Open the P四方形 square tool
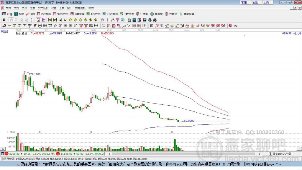302x170 pixels. pyautogui.click(x=44, y=14)
